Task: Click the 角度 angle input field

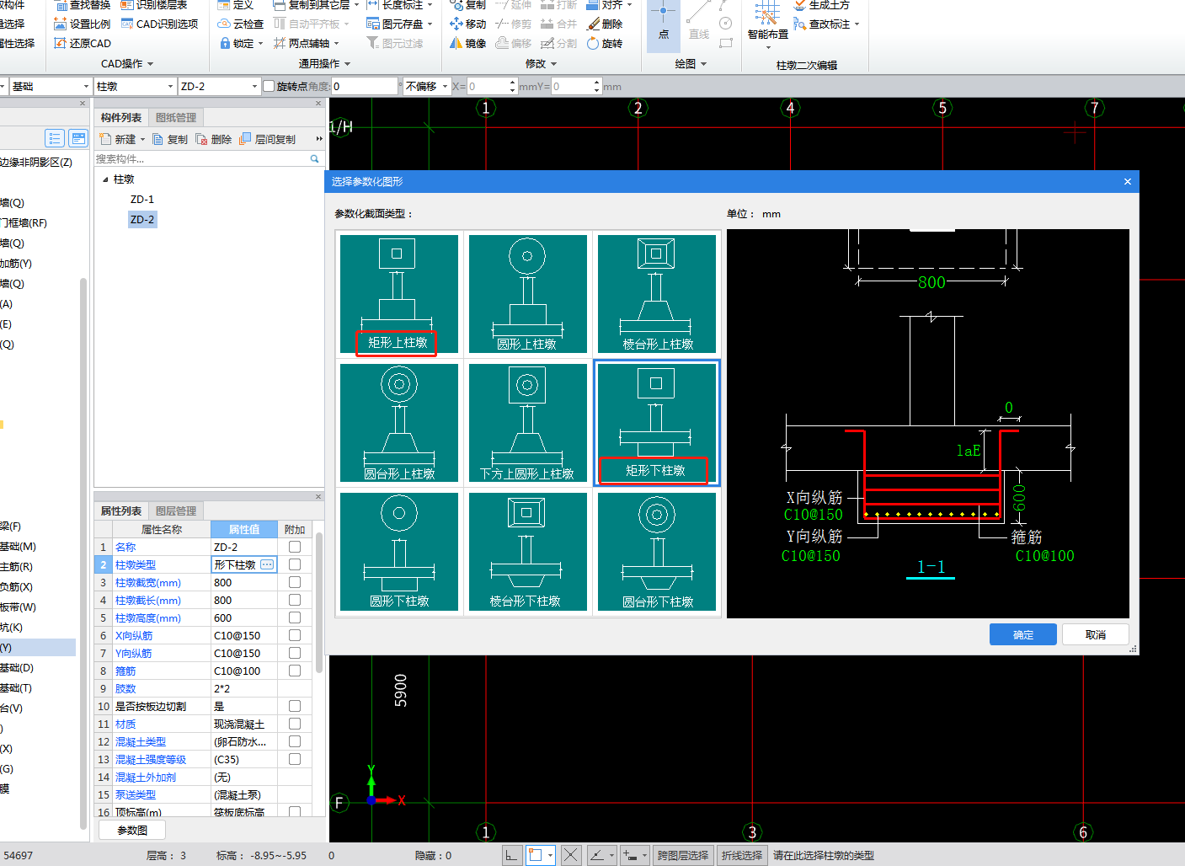Action: [364, 86]
